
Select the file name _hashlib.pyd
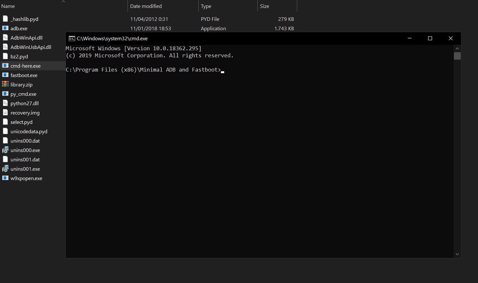tap(25, 19)
